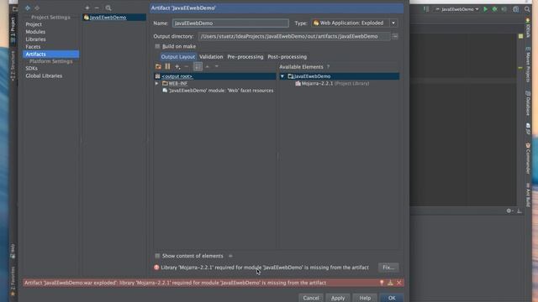Click the Create Directory icon in Output Layout toolbar
Viewport: 538px width, 302px height.
click(158, 66)
